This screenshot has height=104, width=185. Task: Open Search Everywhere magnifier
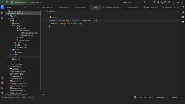point(165,2)
